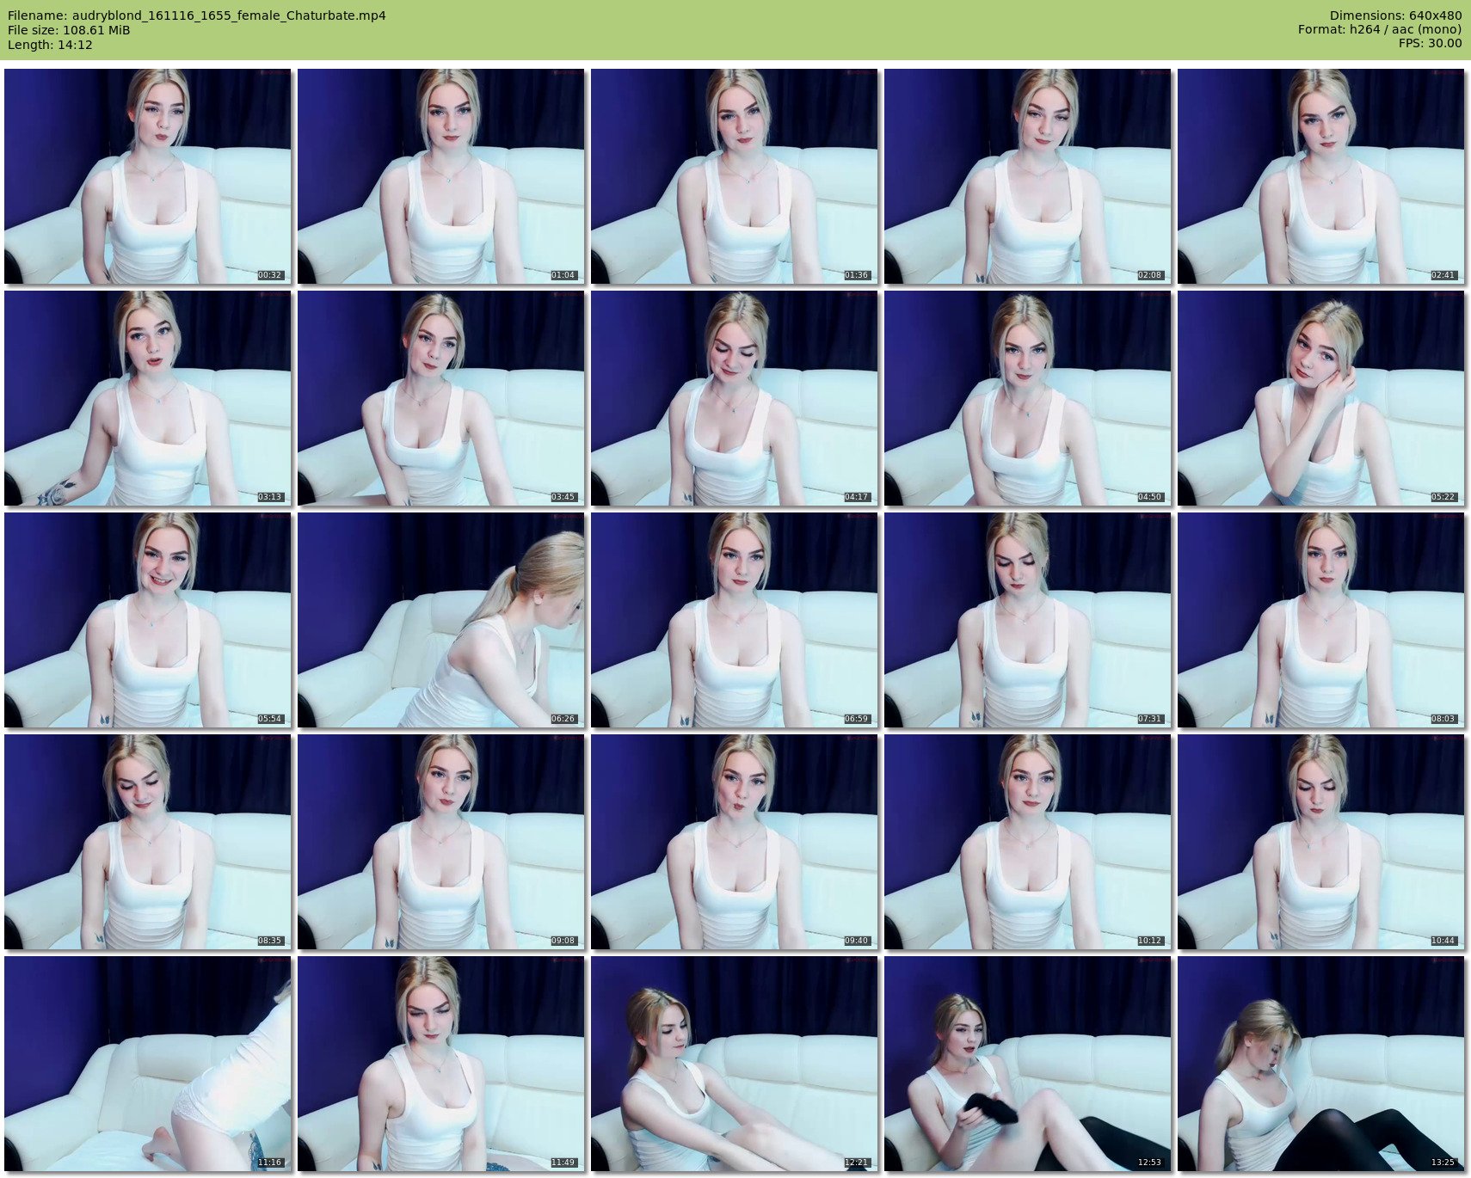Image resolution: width=1471 pixels, height=1178 pixels.
Task: Open the frame at 04:17
Action: tap(734, 398)
